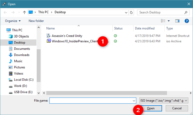Open the Organize menu
Screen dimensions: 193x115
(x=13, y=21)
